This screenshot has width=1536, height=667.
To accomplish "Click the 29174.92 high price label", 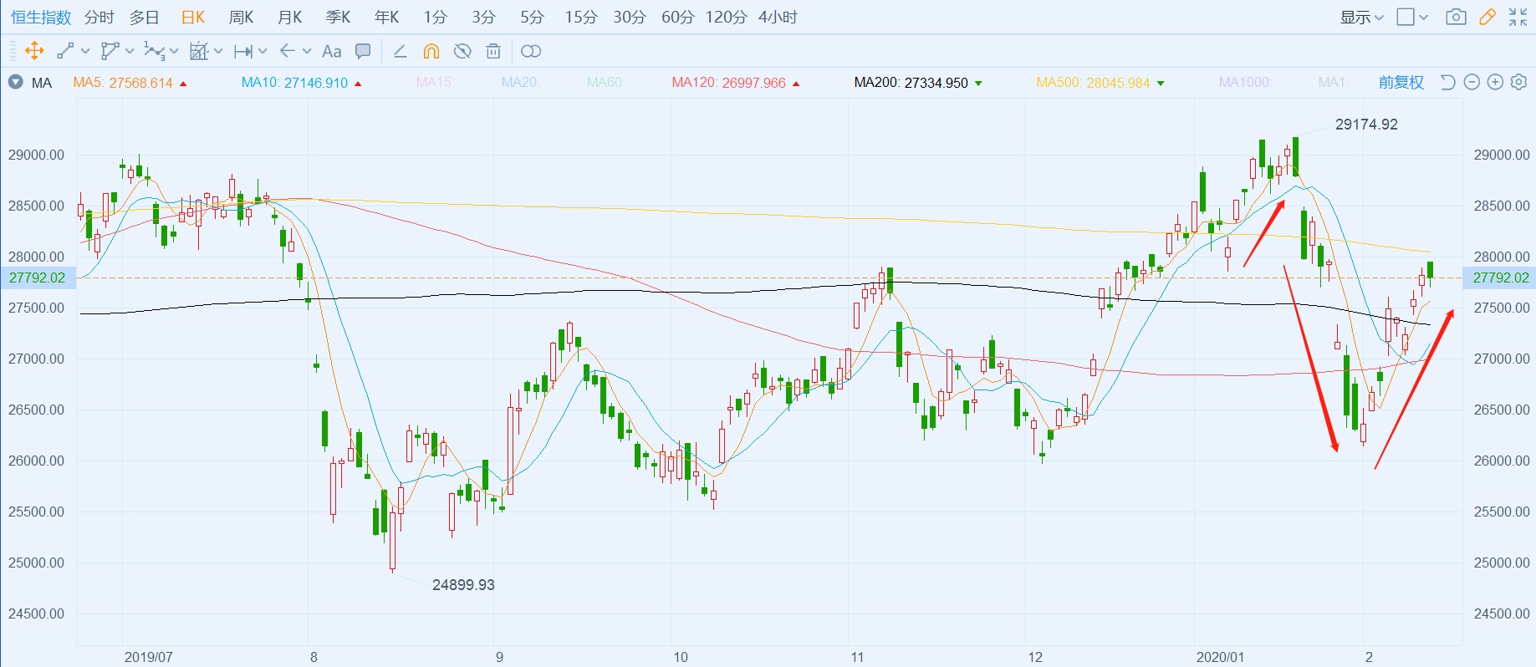I will click(x=1366, y=125).
